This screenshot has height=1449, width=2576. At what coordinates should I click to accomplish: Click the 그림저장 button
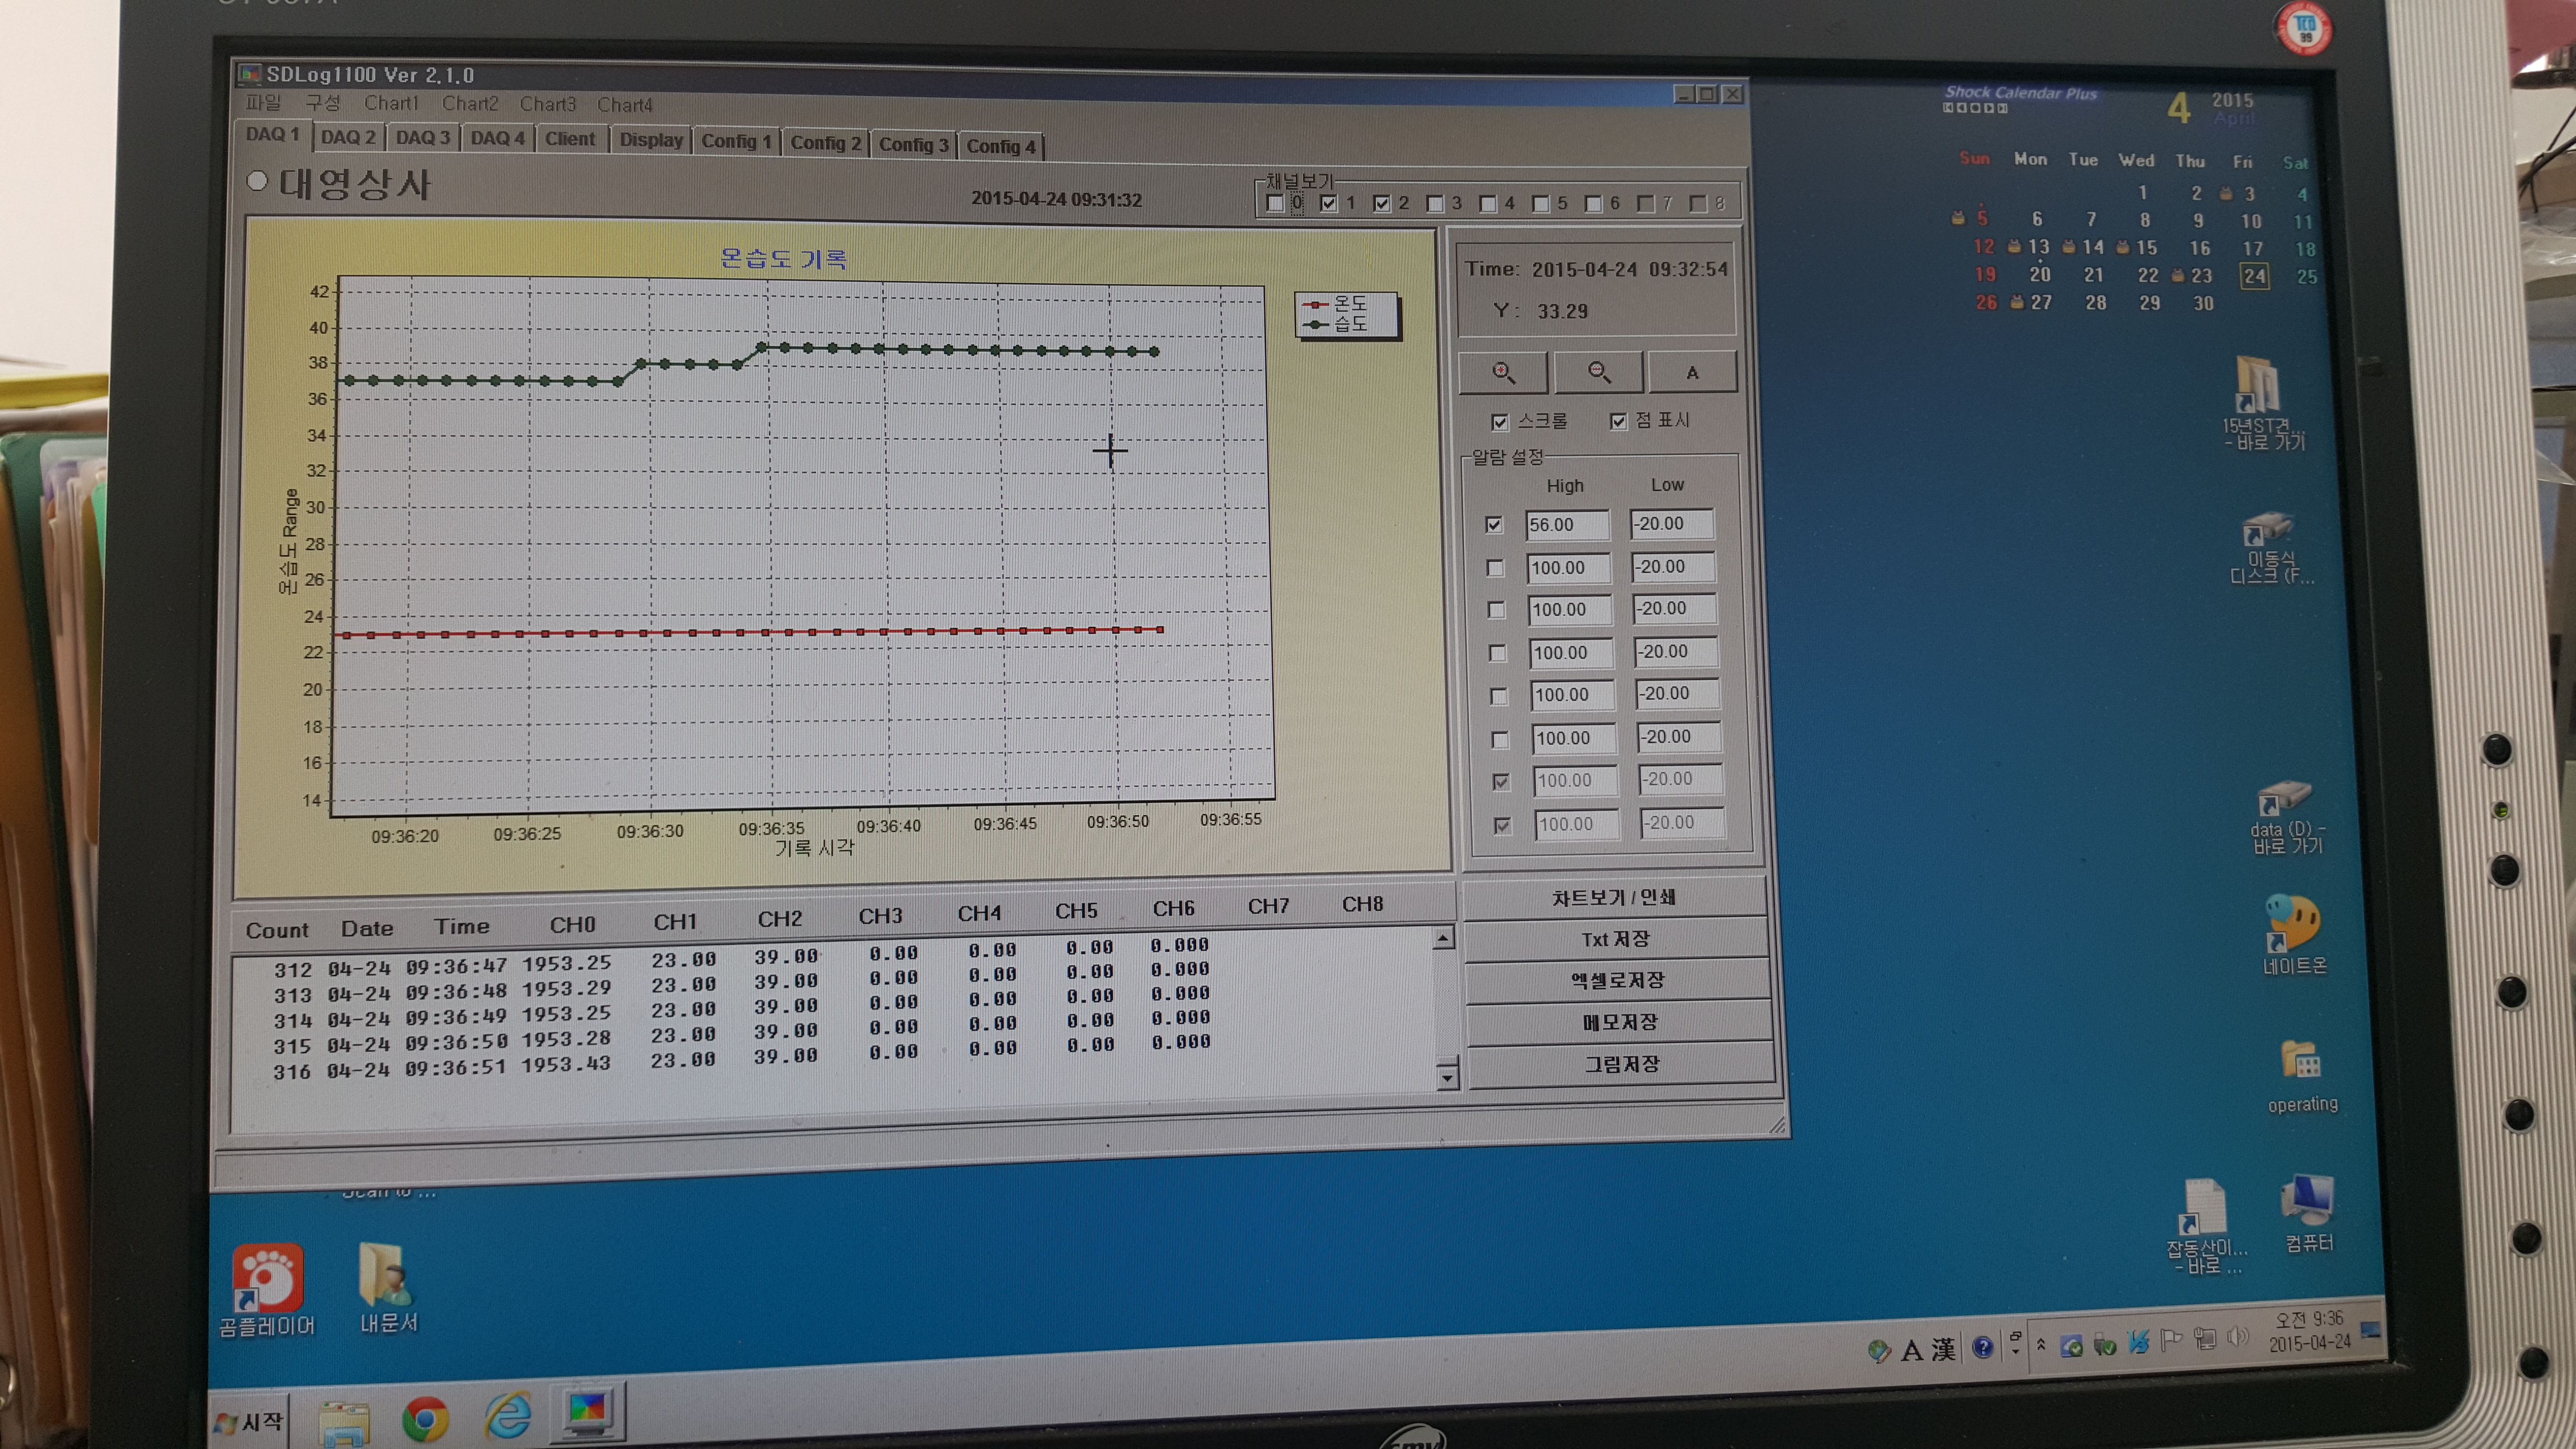pos(1622,1064)
